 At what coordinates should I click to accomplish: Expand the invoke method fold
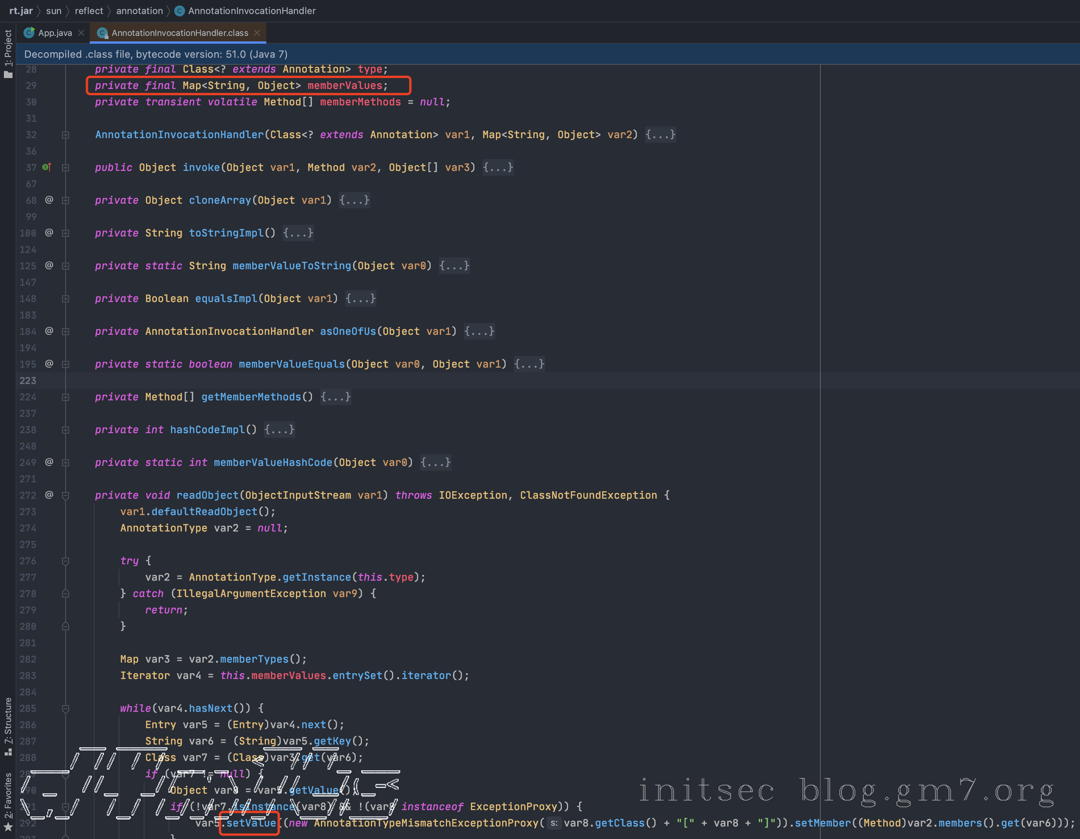pyautogui.click(x=65, y=168)
